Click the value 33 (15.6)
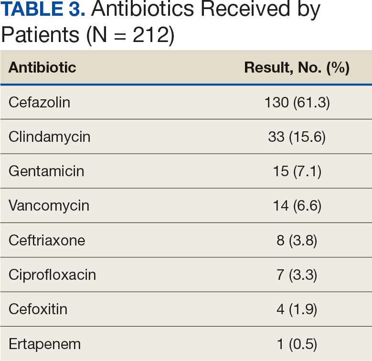Screen dimensions: 372x361 tap(297, 137)
